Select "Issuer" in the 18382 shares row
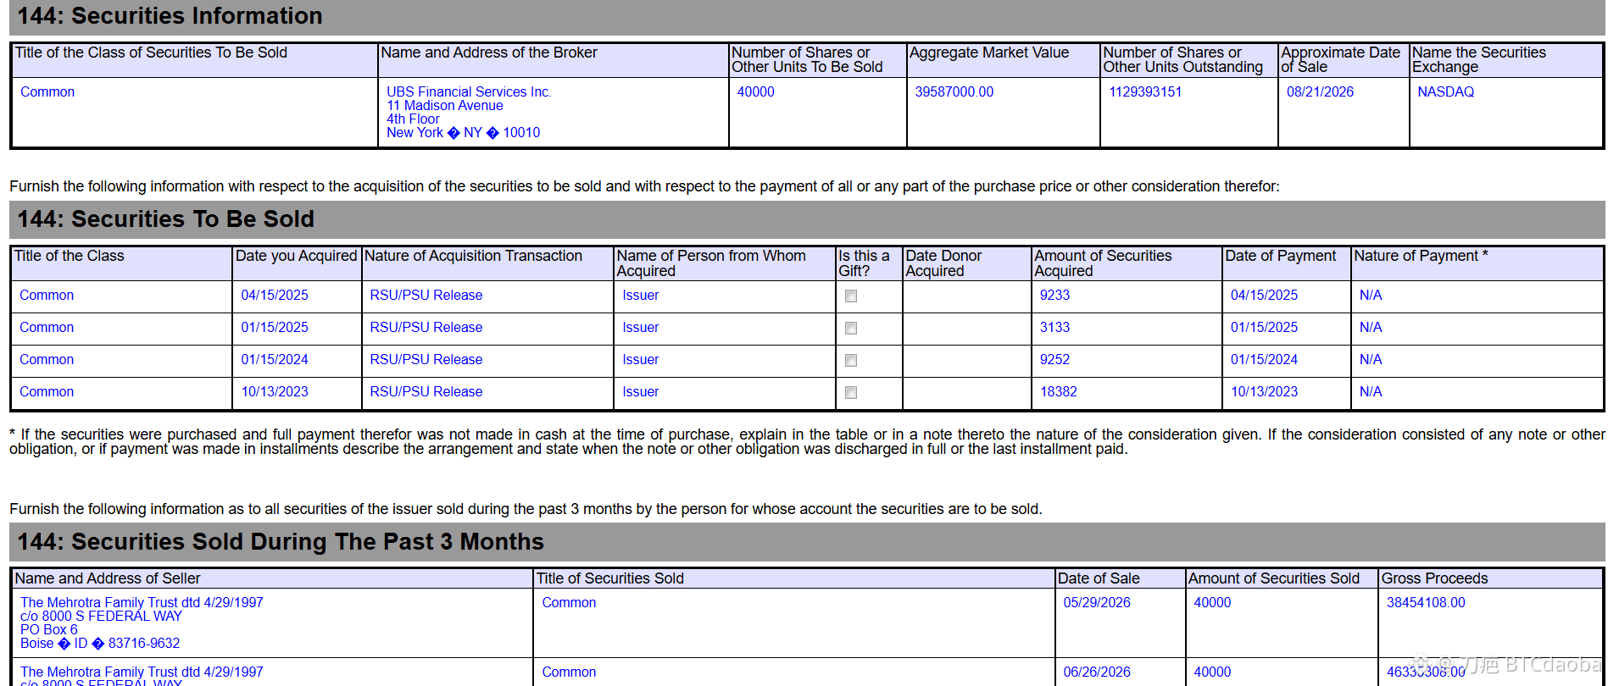This screenshot has height=686, width=1608. [x=640, y=391]
